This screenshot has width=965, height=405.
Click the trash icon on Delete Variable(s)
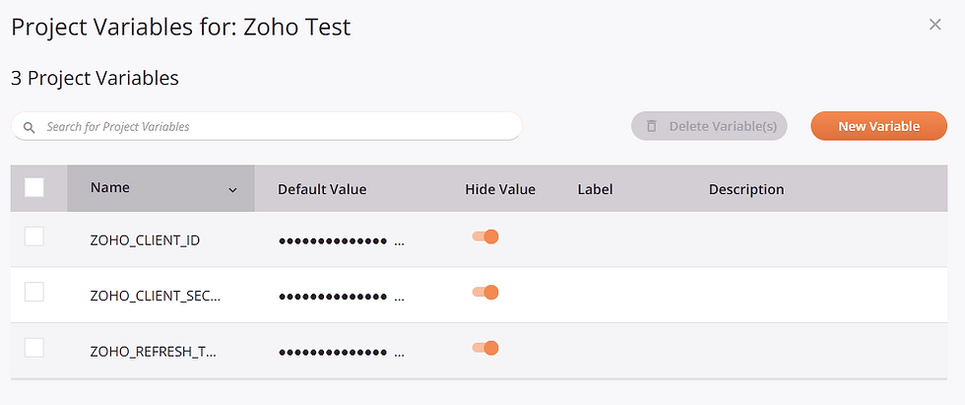(651, 126)
